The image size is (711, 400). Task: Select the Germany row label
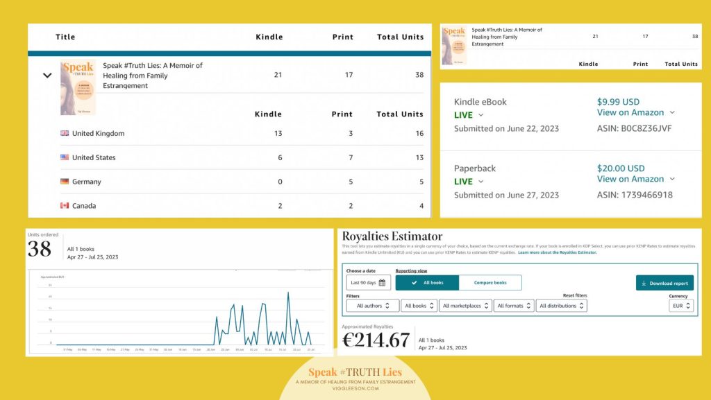(x=87, y=182)
